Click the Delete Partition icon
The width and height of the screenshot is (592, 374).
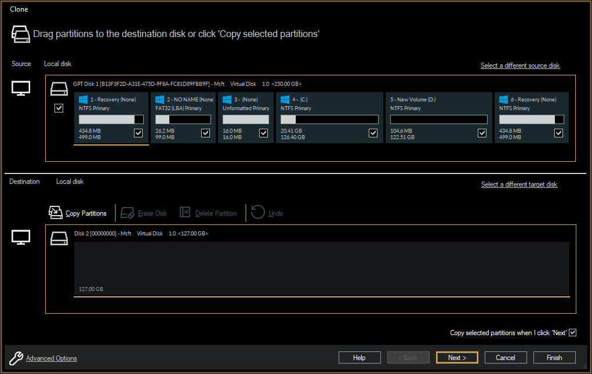click(x=185, y=212)
